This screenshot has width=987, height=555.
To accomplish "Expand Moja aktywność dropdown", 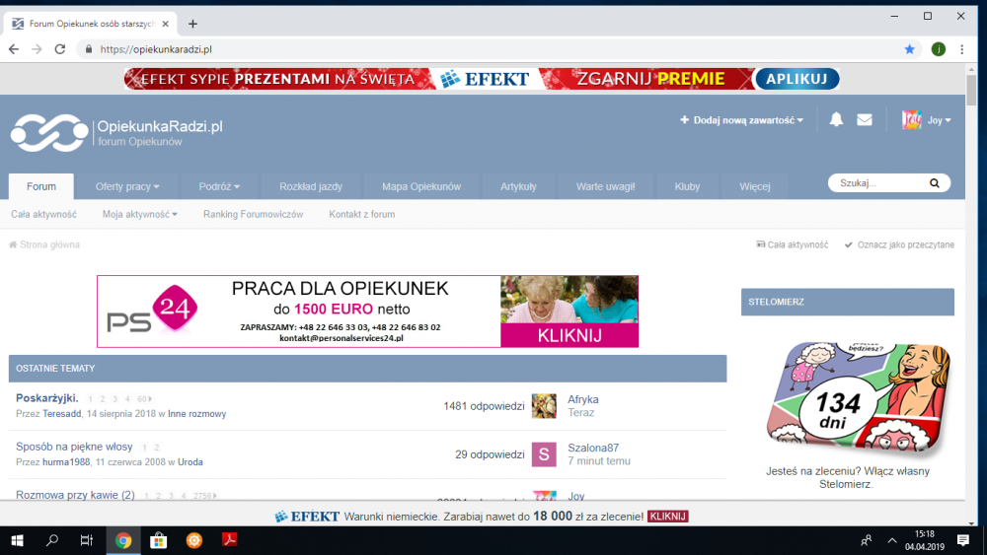I will pyautogui.click(x=140, y=214).
